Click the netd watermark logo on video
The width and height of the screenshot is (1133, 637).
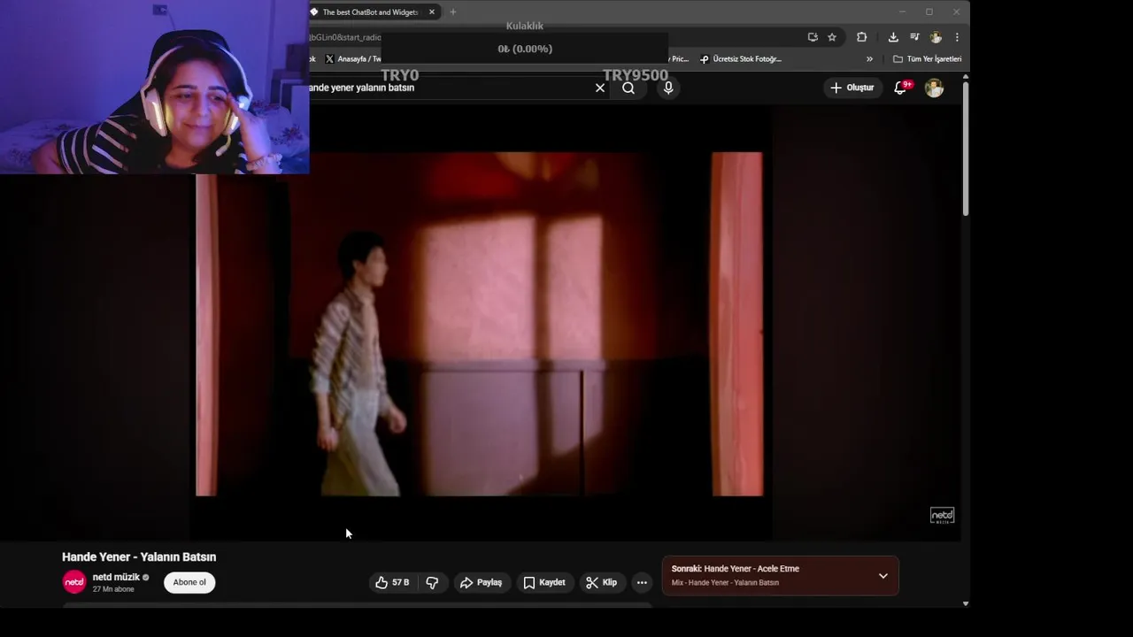pos(942,515)
